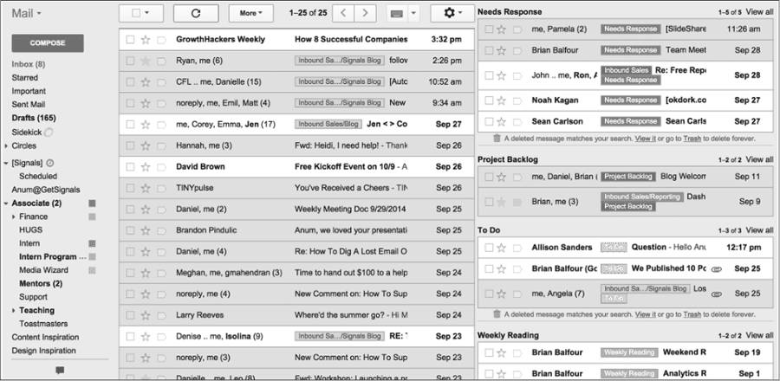Click the input tools keyboard icon

(x=396, y=13)
